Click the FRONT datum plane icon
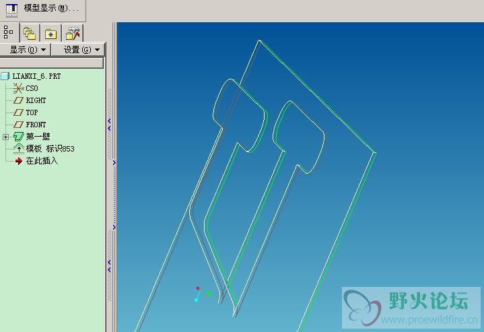 (18, 125)
